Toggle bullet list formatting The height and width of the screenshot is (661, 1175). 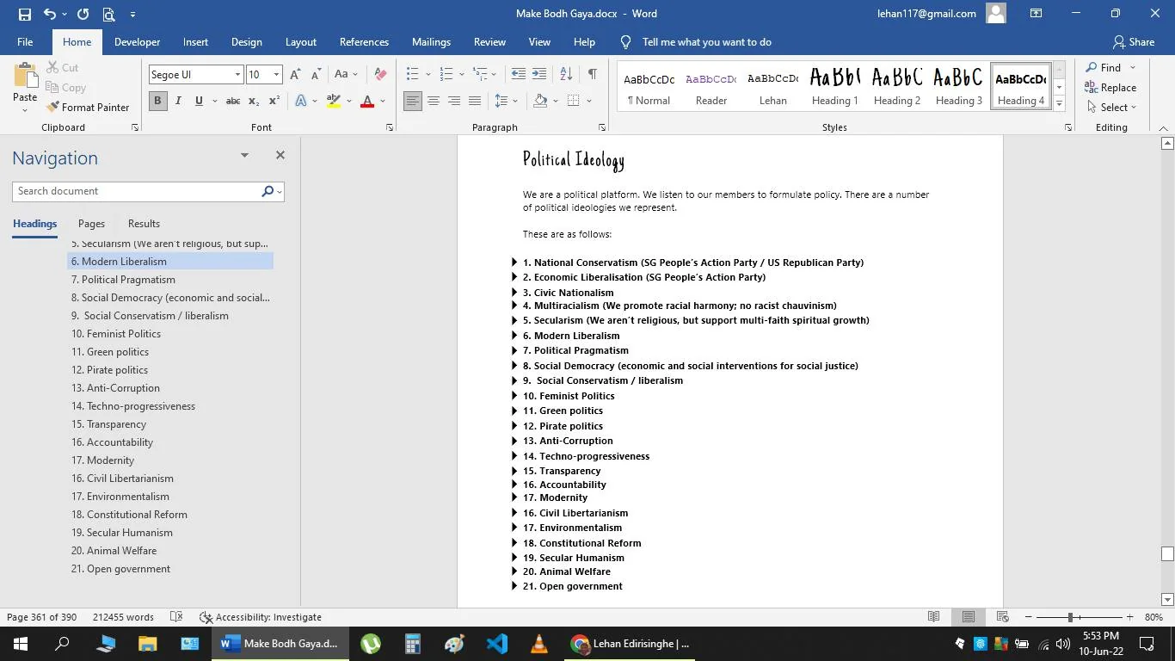tap(413, 75)
